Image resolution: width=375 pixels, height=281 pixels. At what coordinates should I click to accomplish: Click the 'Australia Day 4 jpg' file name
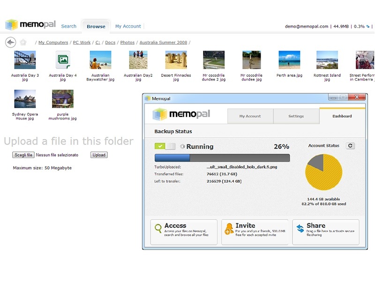(63, 77)
